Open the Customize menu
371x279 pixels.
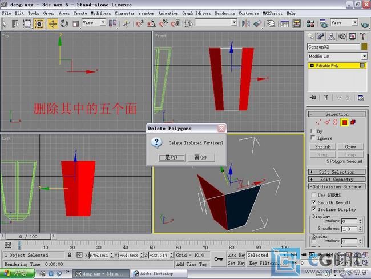[248, 13]
